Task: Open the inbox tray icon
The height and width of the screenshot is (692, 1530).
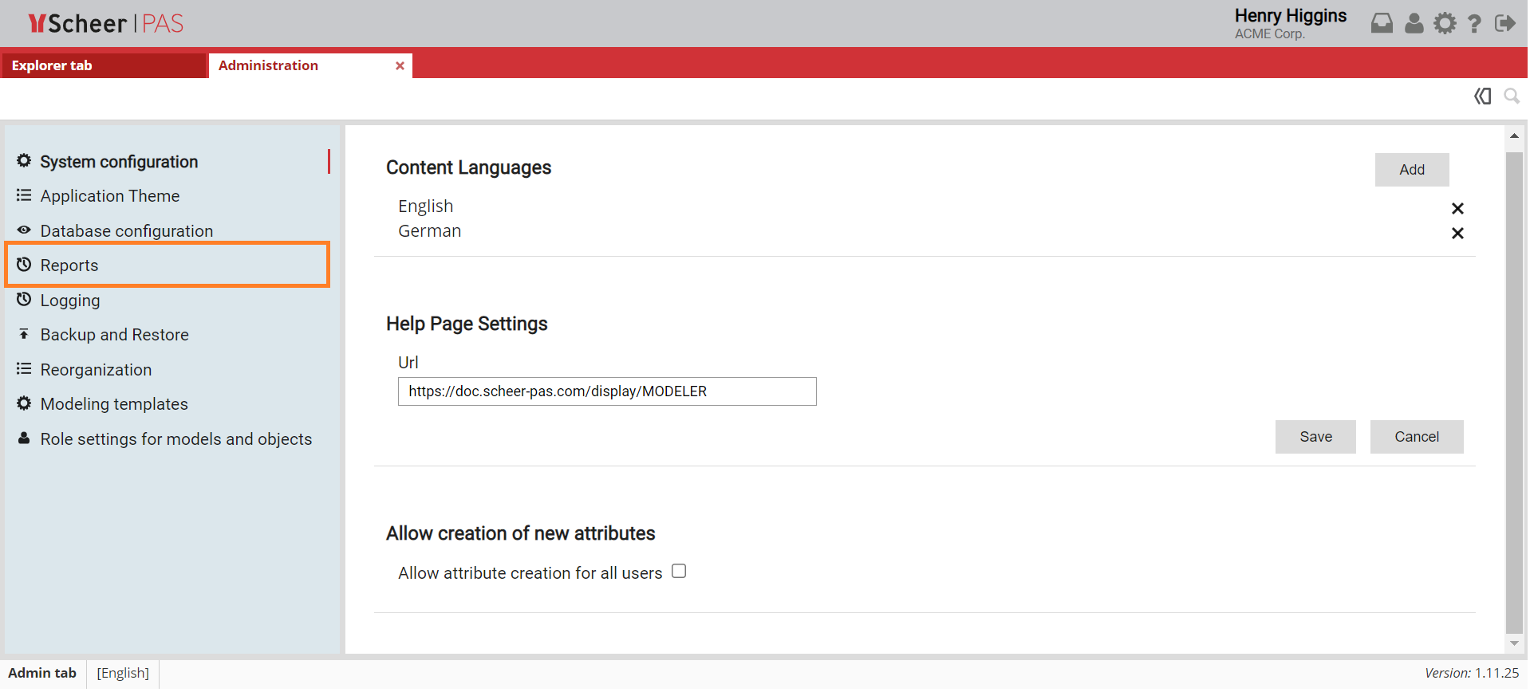Action: click(1382, 24)
